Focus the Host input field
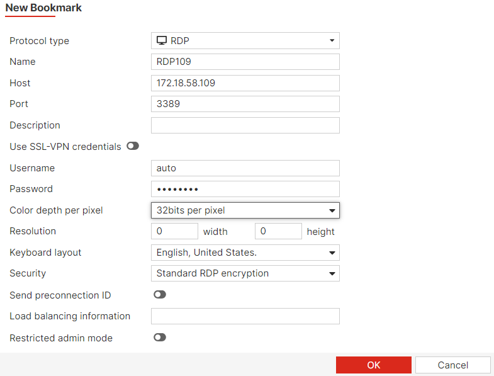The height and width of the screenshot is (376, 494). coord(245,83)
